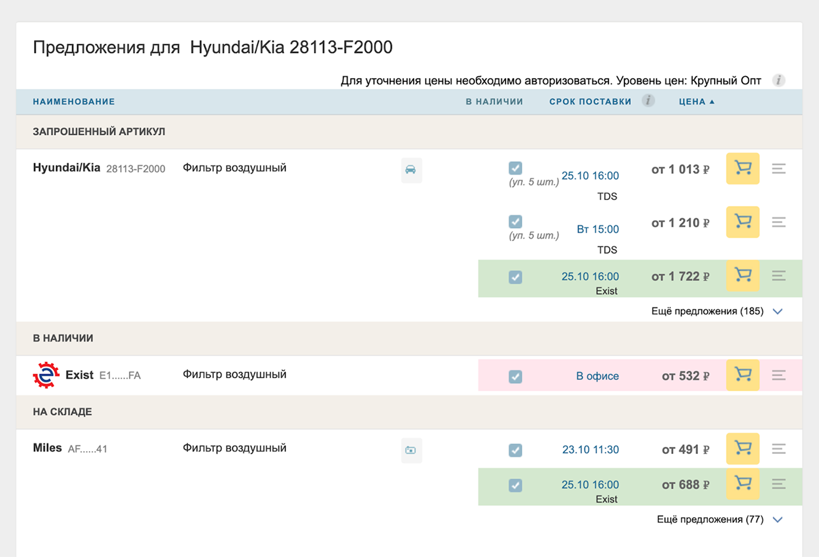Expand Ещё предложения (185)
The width and height of the screenshot is (819, 557).
pyautogui.click(x=717, y=311)
